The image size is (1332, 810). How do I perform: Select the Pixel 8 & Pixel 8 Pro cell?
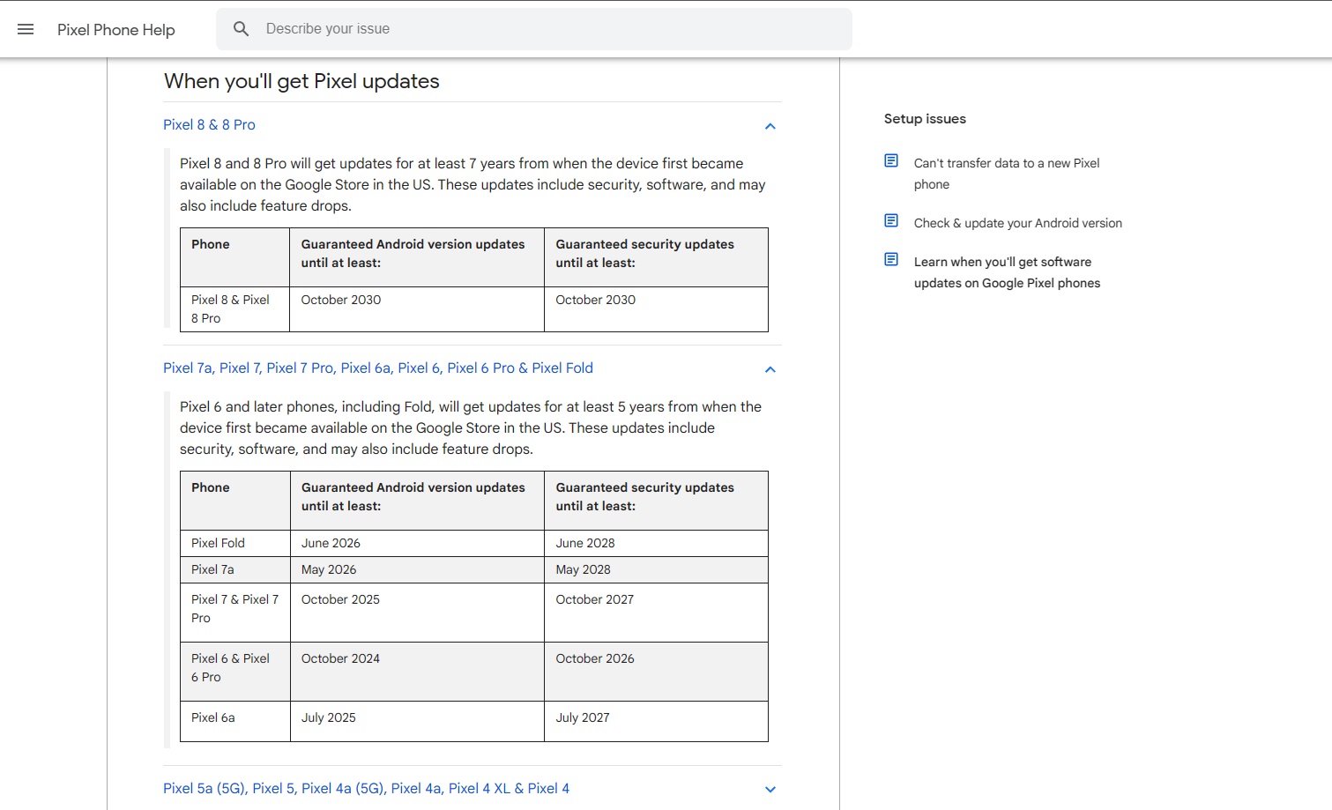[234, 309]
